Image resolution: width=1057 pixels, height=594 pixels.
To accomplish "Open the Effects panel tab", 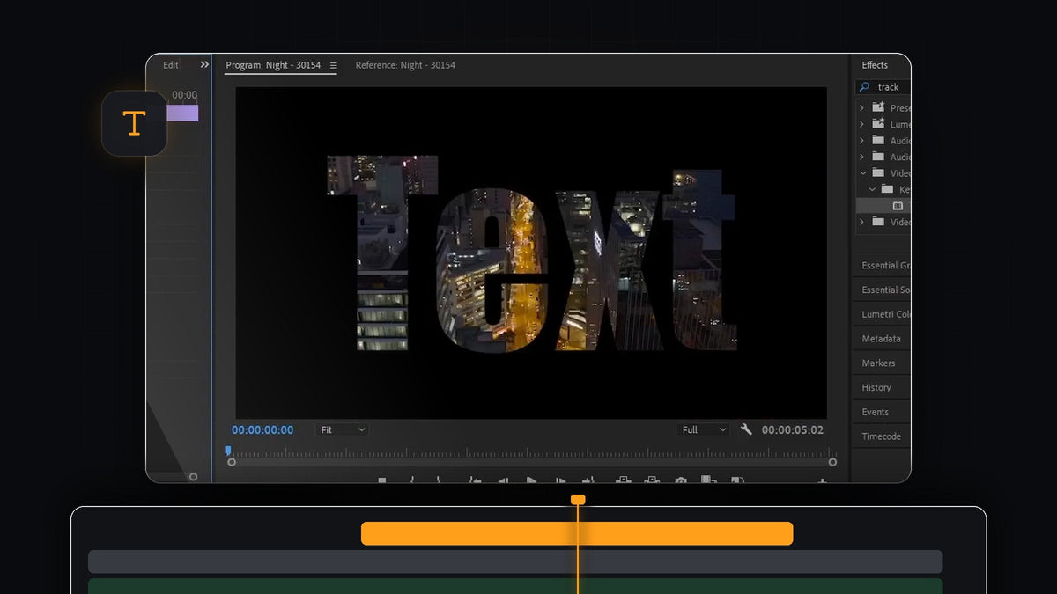I will [875, 65].
